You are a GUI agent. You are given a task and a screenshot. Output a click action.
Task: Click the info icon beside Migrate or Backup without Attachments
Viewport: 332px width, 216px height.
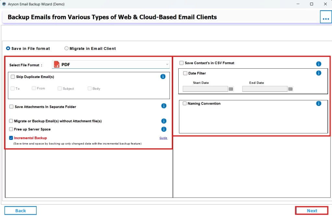point(164,120)
